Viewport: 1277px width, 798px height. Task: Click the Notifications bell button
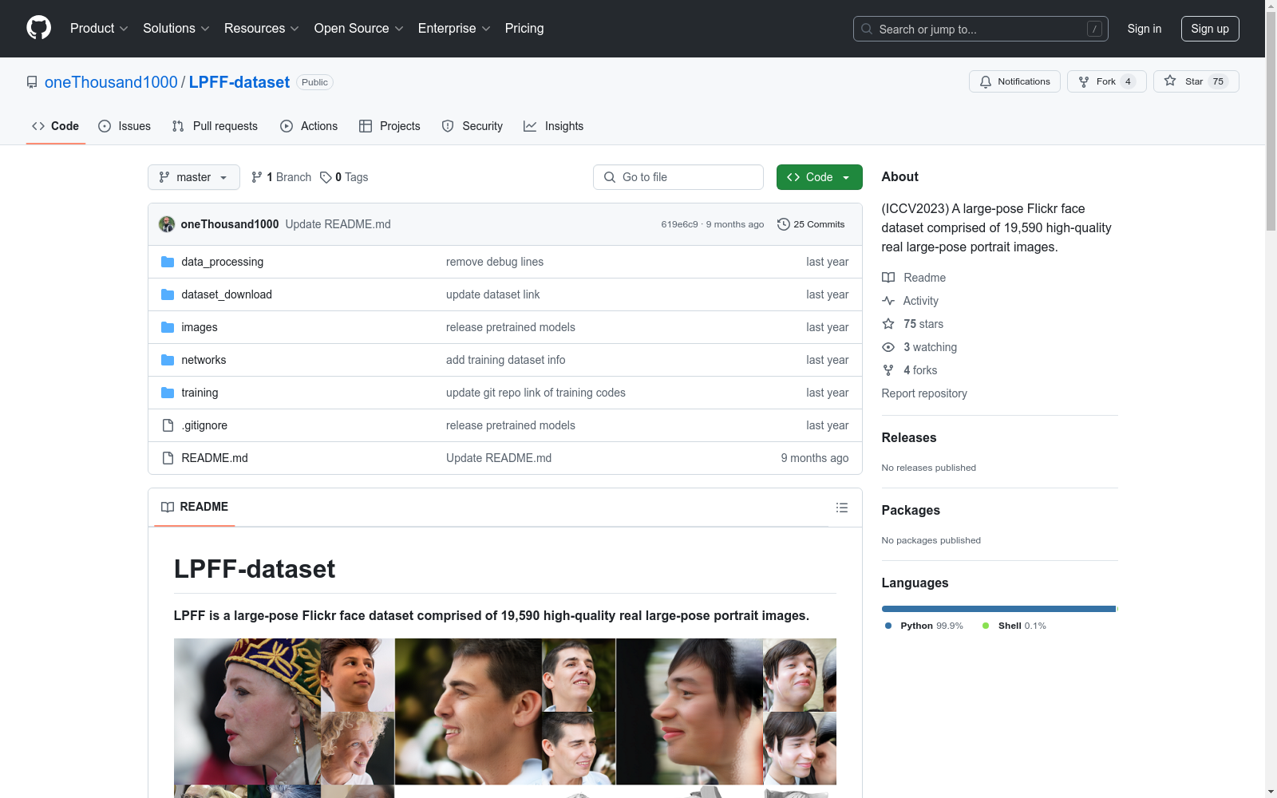point(1014,81)
